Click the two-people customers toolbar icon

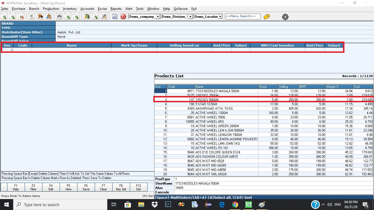coord(49,17)
